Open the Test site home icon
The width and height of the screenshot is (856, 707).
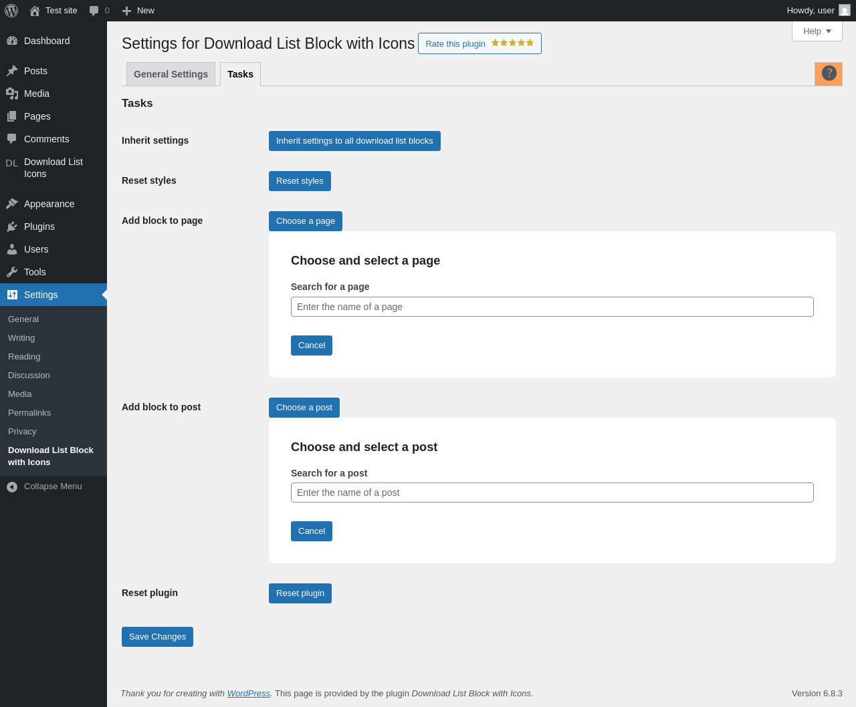35,11
